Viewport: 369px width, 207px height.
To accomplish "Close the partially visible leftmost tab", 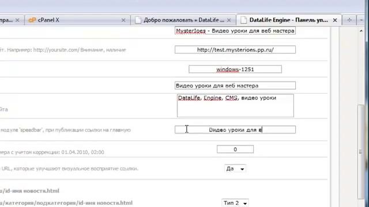I will coord(17,21).
